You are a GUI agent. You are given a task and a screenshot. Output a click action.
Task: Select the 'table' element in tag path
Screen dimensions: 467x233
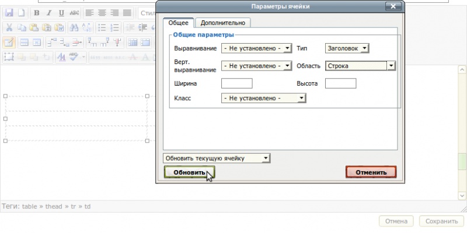(29, 206)
